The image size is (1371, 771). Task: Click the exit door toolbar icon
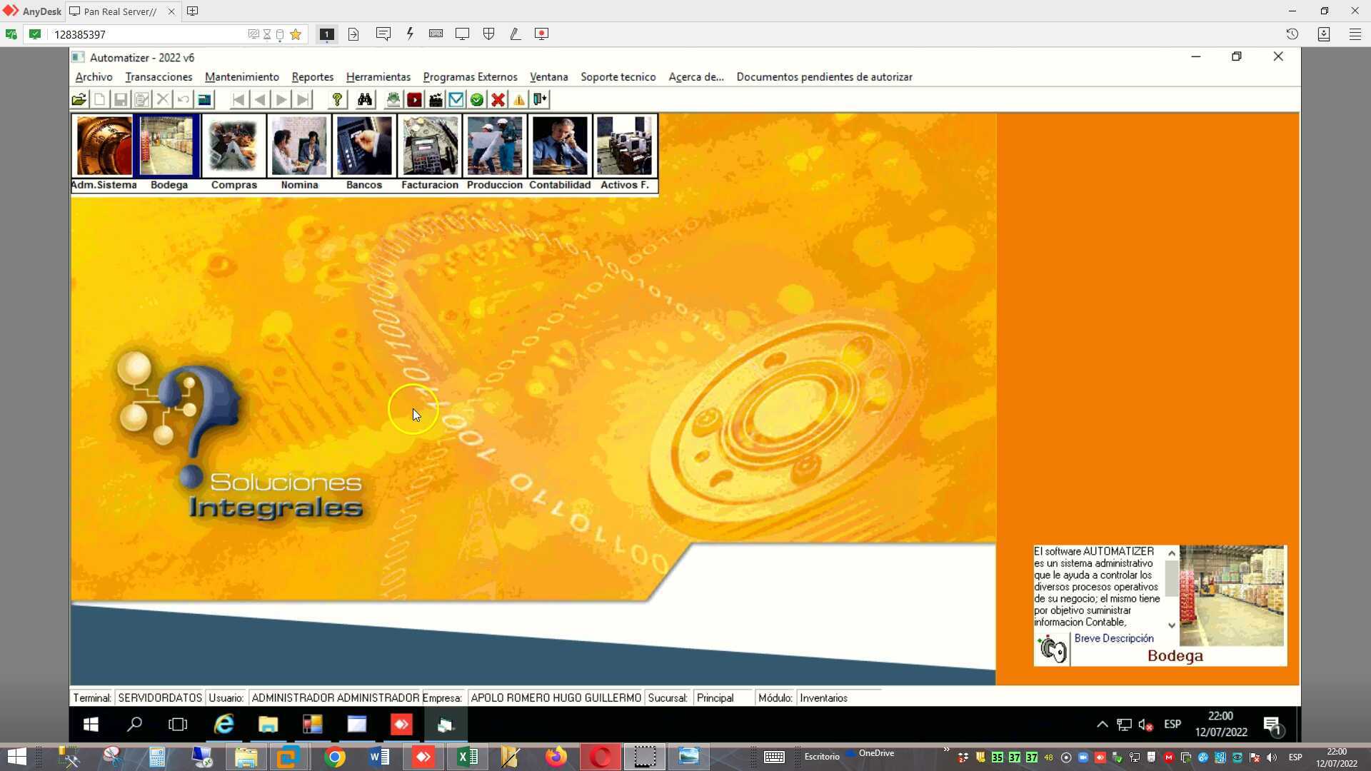(x=541, y=100)
